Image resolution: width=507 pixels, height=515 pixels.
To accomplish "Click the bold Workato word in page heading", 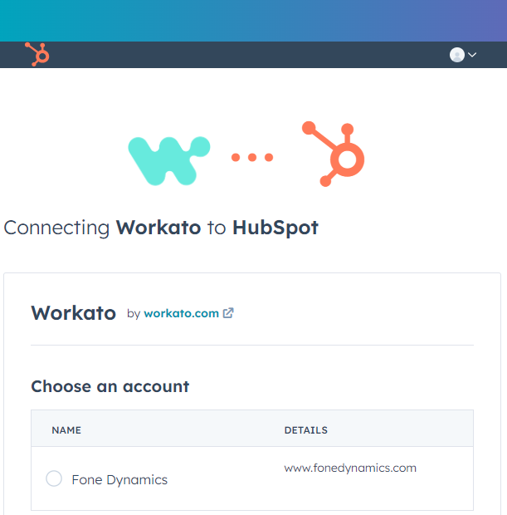I will click(158, 228).
